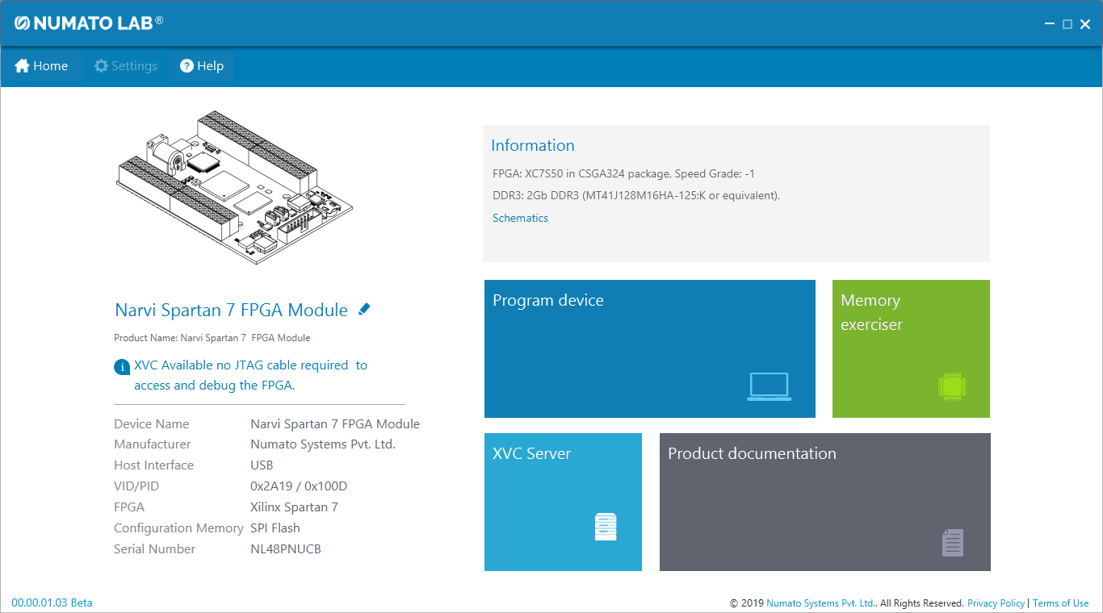
Task: Click the document icon in Product documentation tile
Action: click(953, 542)
